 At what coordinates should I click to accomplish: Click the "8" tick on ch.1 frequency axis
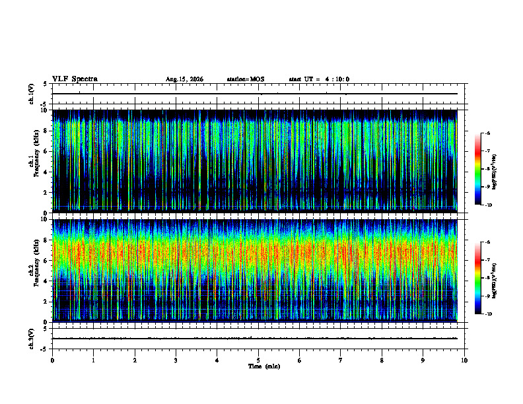click(46, 131)
